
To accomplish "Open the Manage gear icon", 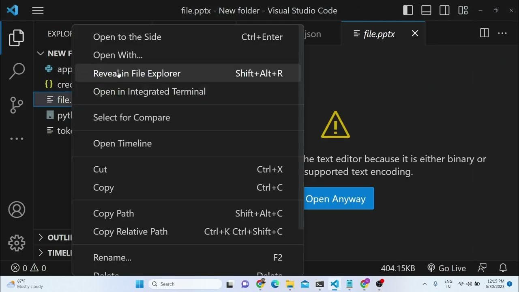I will pos(17,243).
